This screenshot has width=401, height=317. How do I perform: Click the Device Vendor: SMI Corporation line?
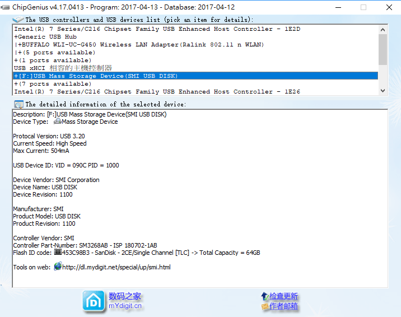56,180
